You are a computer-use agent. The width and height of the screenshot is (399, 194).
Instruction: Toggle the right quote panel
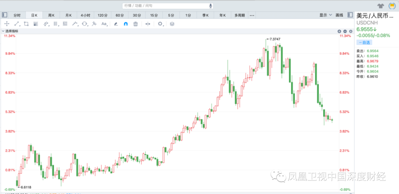350,15
